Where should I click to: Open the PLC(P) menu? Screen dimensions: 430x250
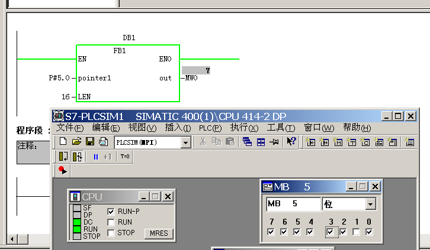210,128
